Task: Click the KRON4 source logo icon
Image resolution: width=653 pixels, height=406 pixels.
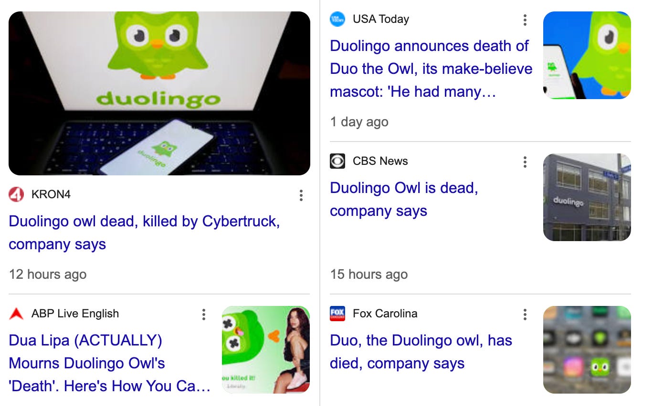Action: [16, 194]
